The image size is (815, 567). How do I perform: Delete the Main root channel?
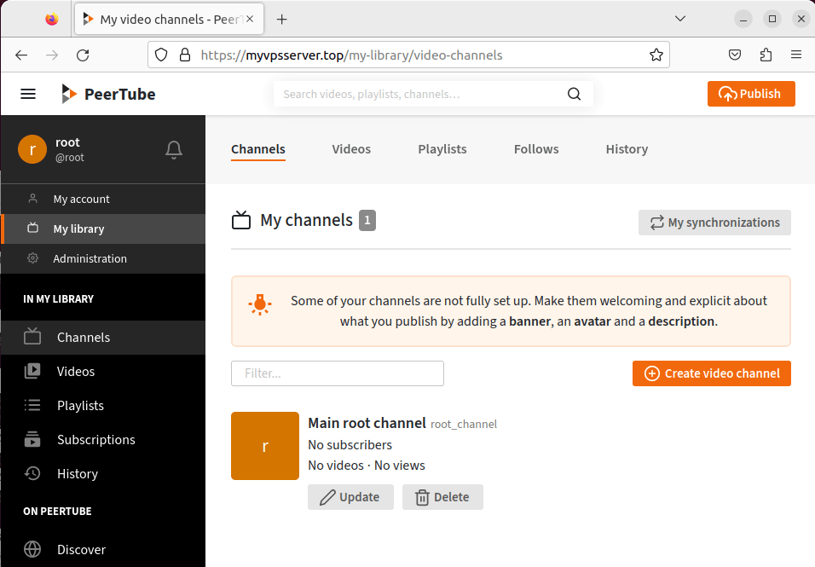442,497
